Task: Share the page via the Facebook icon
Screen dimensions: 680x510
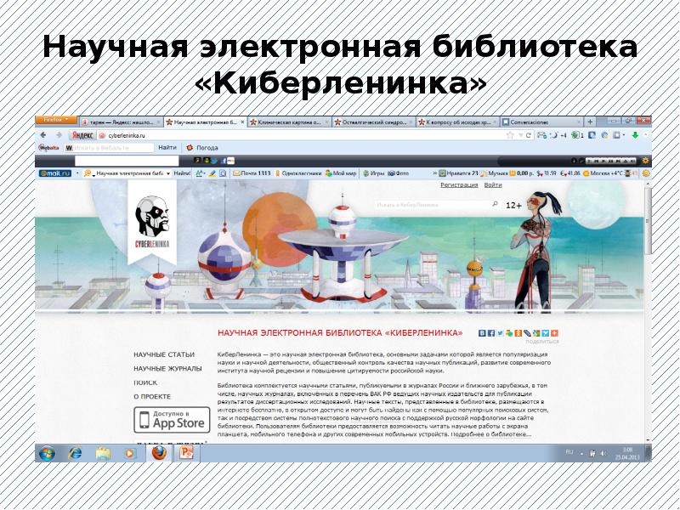Action: tap(491, 333)
